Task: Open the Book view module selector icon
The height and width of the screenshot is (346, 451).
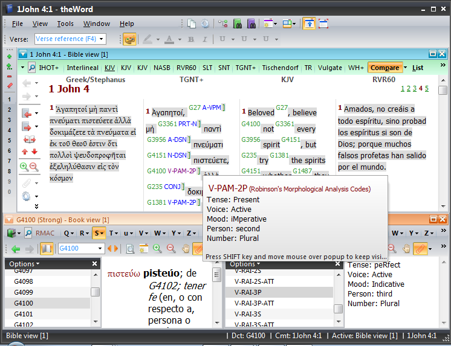Action: click(x=12, y=233)
